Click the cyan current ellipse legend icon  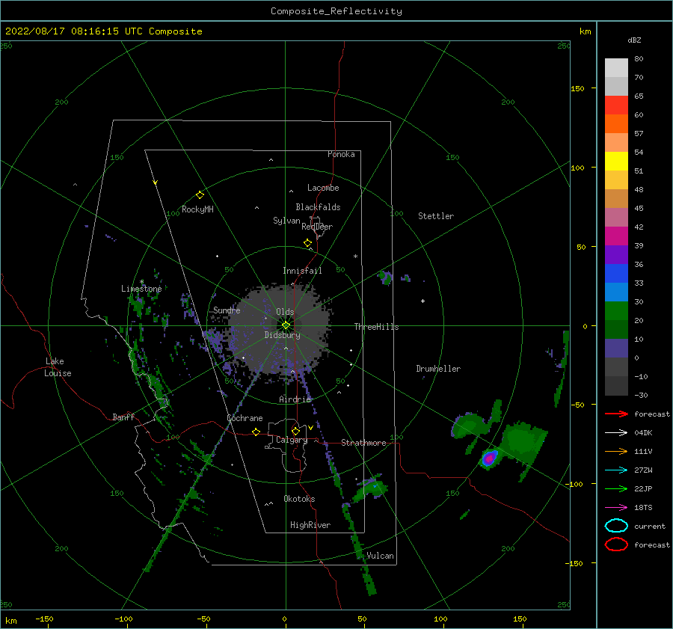[x=616, y=526]
